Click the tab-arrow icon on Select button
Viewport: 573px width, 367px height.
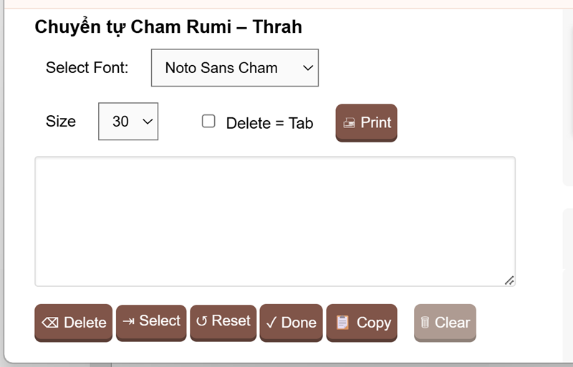coord(128,321)
